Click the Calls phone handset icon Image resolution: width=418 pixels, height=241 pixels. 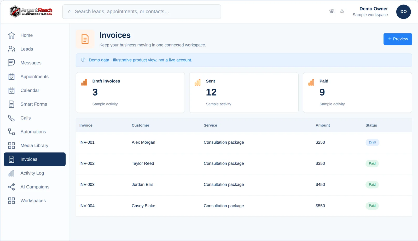tap(11, 118)
